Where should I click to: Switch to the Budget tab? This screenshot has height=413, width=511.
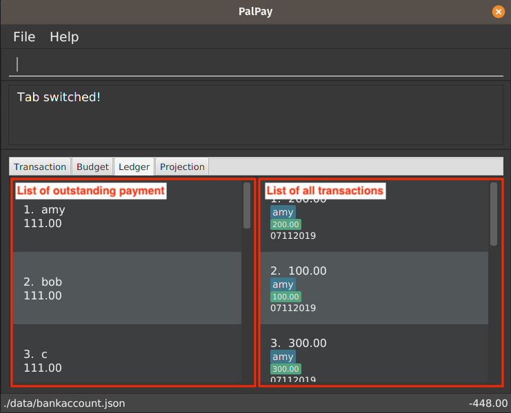(92, 167)
